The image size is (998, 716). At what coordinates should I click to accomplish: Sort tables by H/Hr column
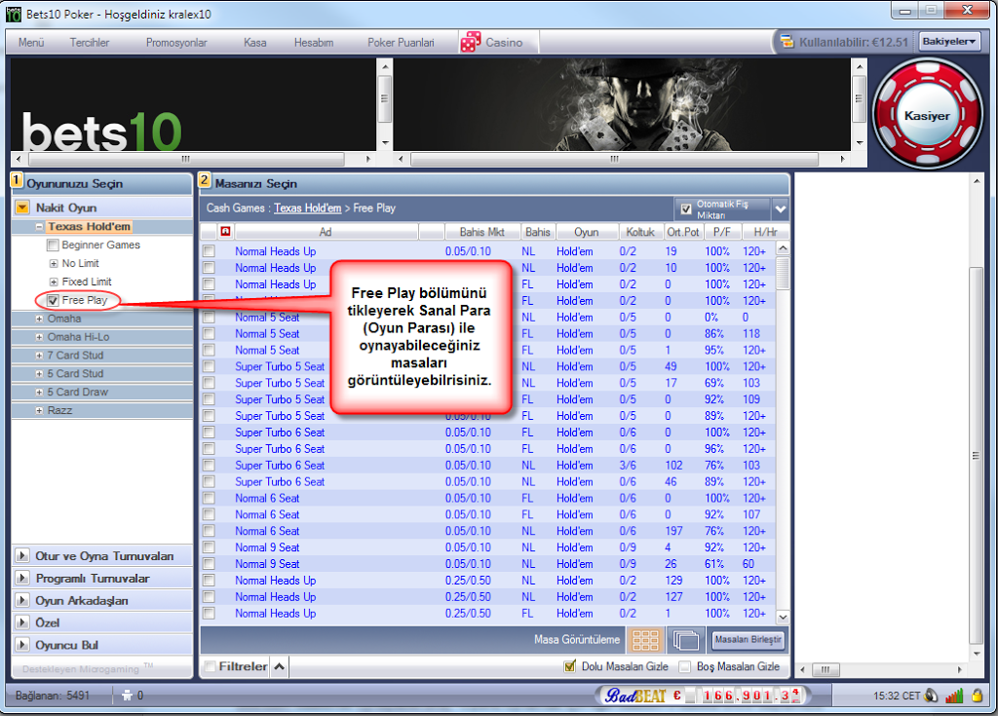tap(765, 232)
